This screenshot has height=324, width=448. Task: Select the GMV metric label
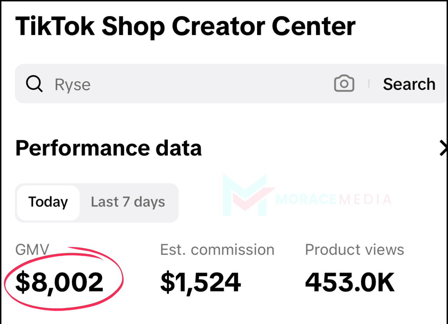point(32,250)
